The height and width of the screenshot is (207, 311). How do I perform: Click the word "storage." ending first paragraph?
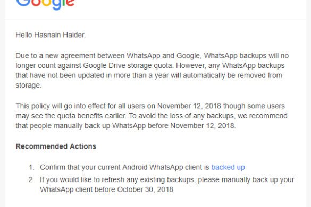pyautogui.click(x=29, y=85)
